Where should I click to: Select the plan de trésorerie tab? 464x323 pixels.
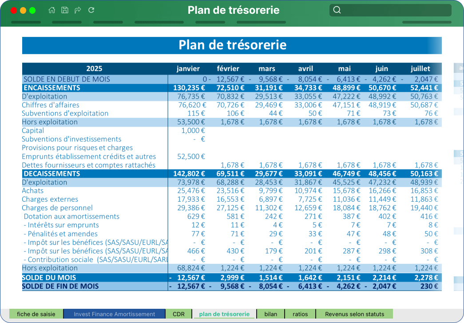(x=224, y=314)
